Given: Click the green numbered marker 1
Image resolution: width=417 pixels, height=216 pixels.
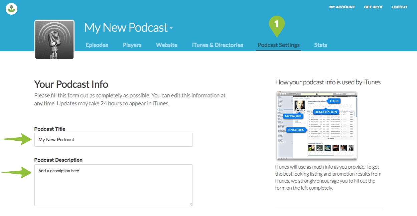Looking at the screenshot, I should tap(276, 25).
